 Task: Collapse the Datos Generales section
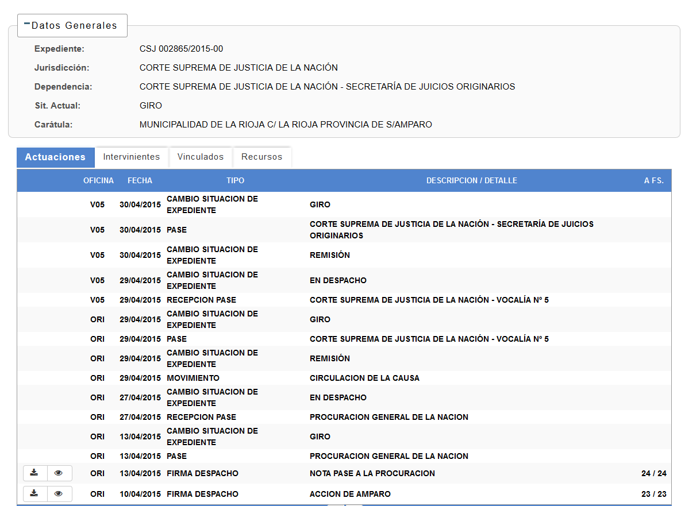coord(27,24)
